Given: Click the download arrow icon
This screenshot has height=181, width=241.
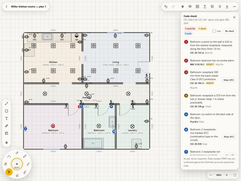Looking at the screenshot, I should (x=227, y=6).
